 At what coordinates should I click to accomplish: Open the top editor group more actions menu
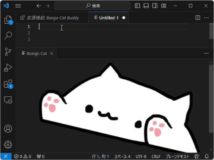206,18
